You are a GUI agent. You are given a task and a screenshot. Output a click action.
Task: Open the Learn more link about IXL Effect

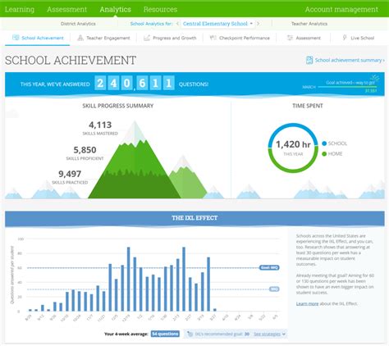tap(307, 303)
